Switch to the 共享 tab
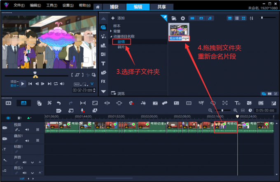Screen dimensions: 280x182 [x=161, y=7]
